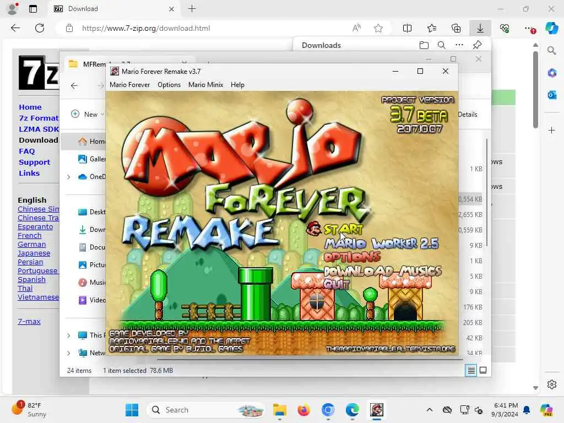The image size is (564, 423).
Task: Click the taskbar Search box
Action: click(x=205, y=410)
